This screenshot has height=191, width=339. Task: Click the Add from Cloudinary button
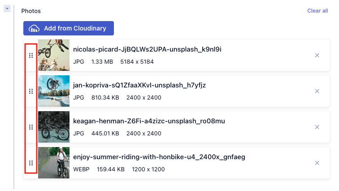pyautogui.click(x=69, y=28)
